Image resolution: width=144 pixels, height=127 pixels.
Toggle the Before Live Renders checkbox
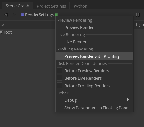[59, 78]
